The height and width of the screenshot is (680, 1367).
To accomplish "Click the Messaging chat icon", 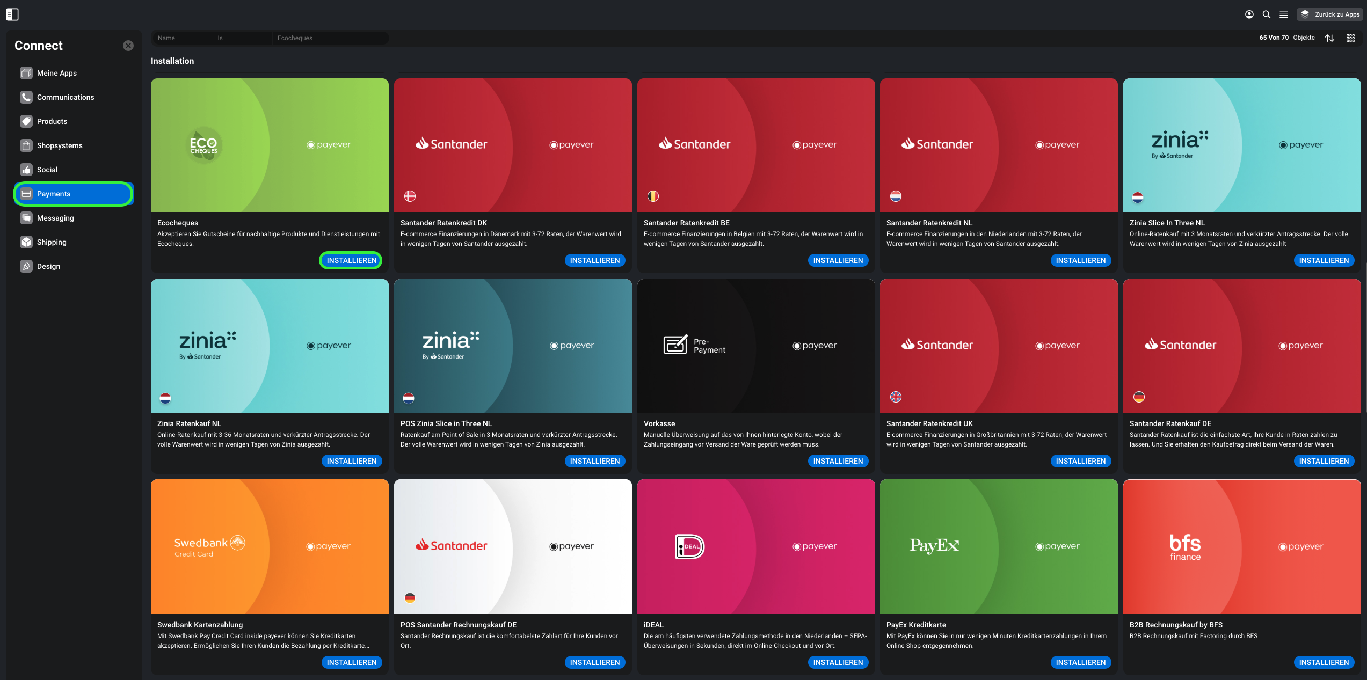I will click(26, 218).
